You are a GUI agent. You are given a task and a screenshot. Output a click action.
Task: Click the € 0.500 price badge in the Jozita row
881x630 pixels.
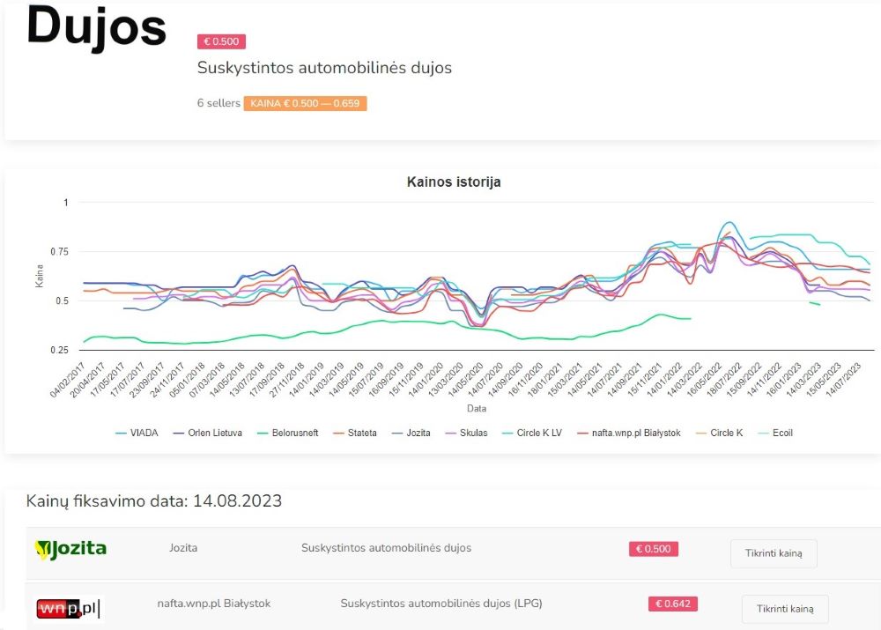tap(653, 549)
